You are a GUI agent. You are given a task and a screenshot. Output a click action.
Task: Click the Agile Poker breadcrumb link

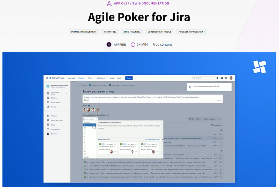[x=114, y=85]
